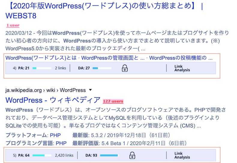The height and width of the screenshot is (163, 237).
Task: Click the '2 links' count text
Action: pos(61,68)
